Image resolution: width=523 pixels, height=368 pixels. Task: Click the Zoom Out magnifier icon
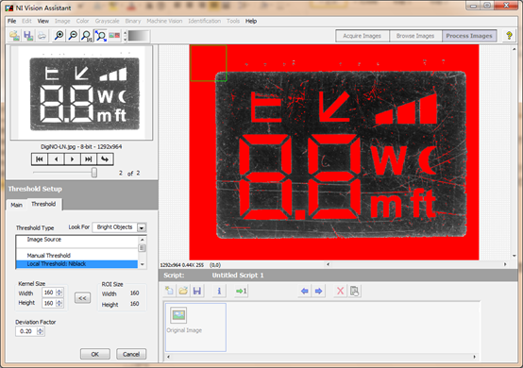point(73,36)
